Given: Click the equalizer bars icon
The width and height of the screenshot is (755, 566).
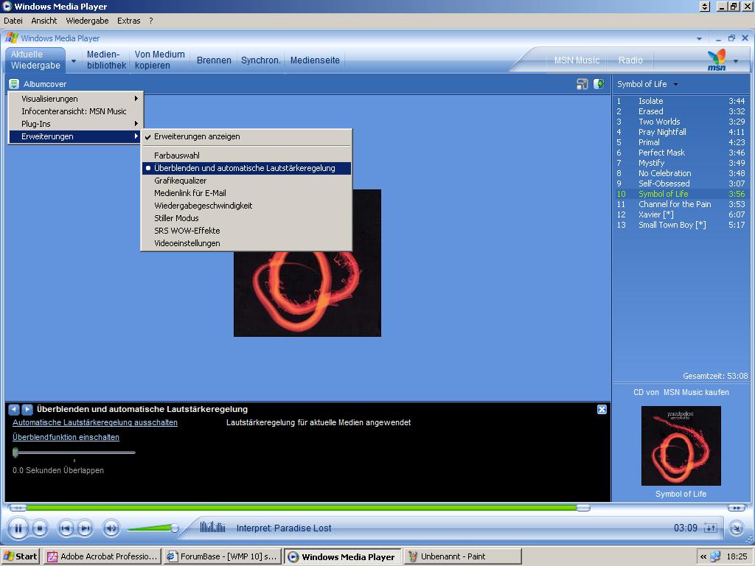Looking at the screenshot, I should (213, 527).
